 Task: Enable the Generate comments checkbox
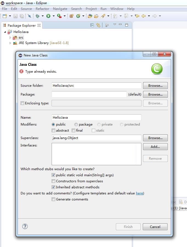[54, 199]
